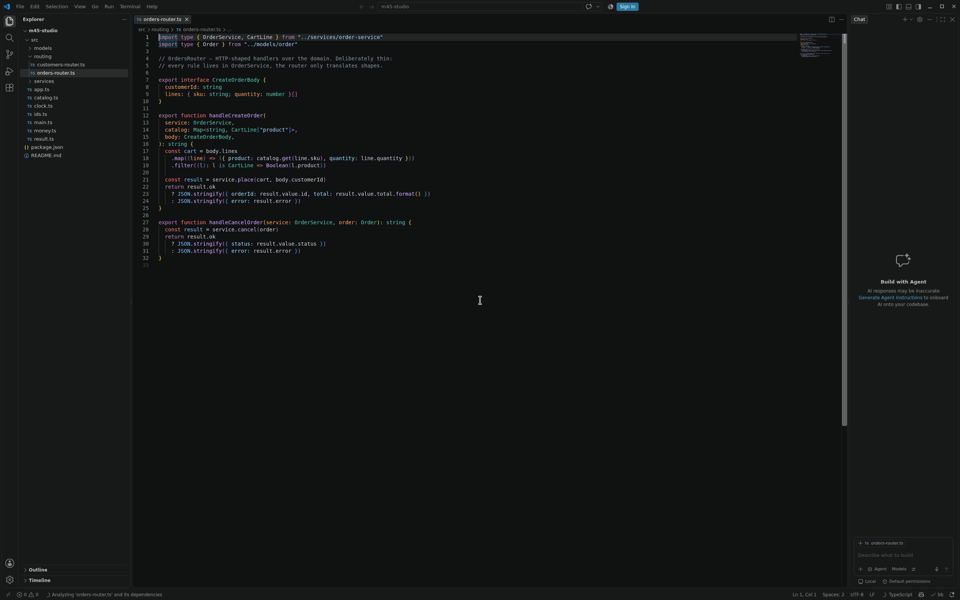Split the editor to the right
Screen dimensions: 960x600
(831, 19)
